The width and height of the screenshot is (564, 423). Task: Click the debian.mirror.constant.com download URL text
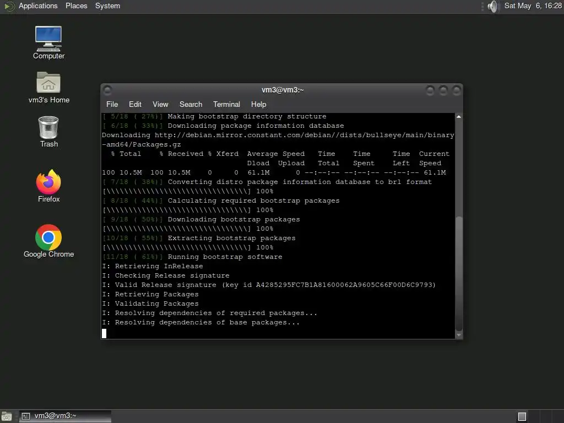point(304,135)
